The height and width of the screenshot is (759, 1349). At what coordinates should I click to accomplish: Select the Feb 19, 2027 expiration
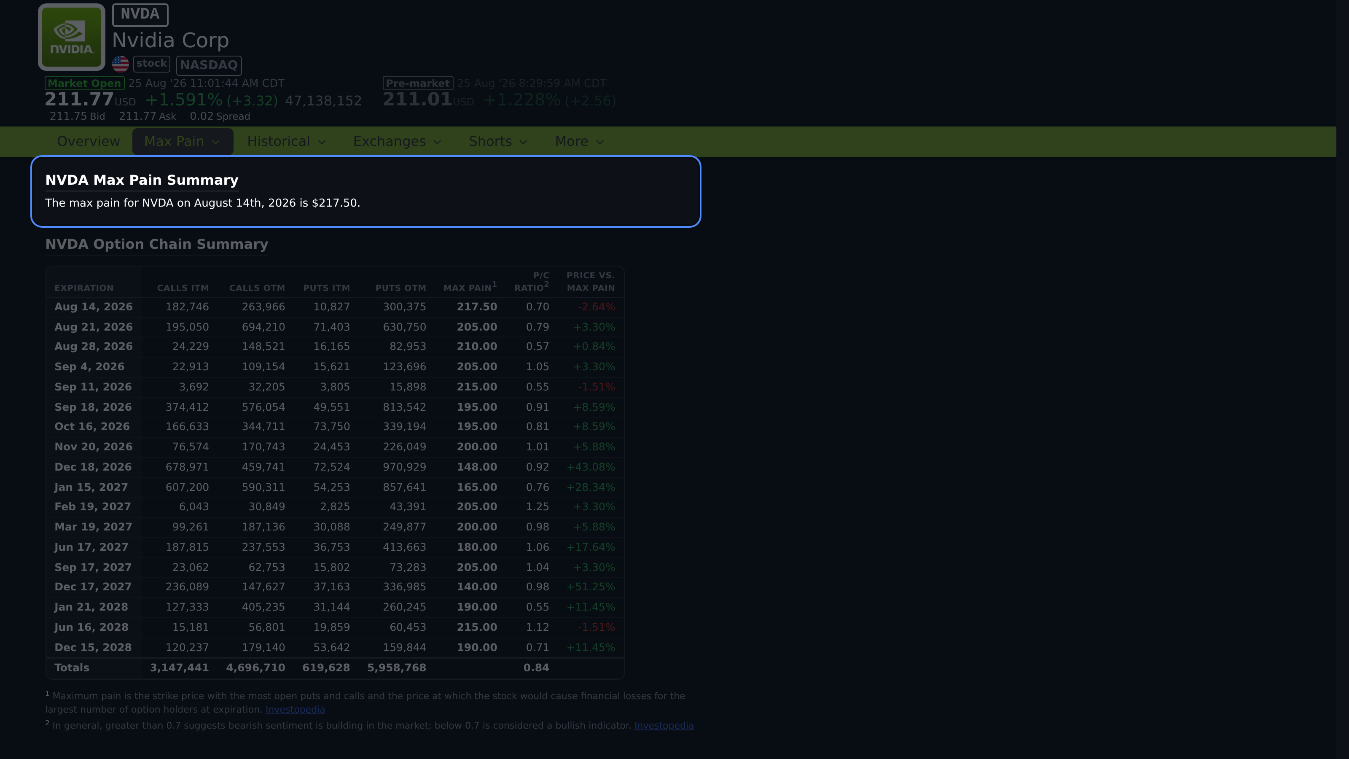(x=93, y=507)
